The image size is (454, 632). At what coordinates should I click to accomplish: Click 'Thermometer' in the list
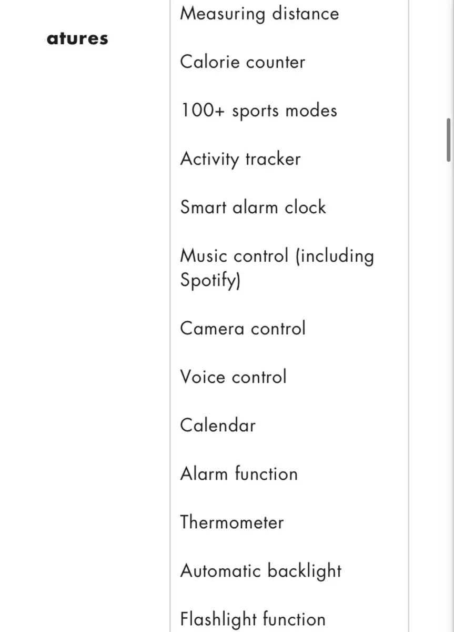232,522
